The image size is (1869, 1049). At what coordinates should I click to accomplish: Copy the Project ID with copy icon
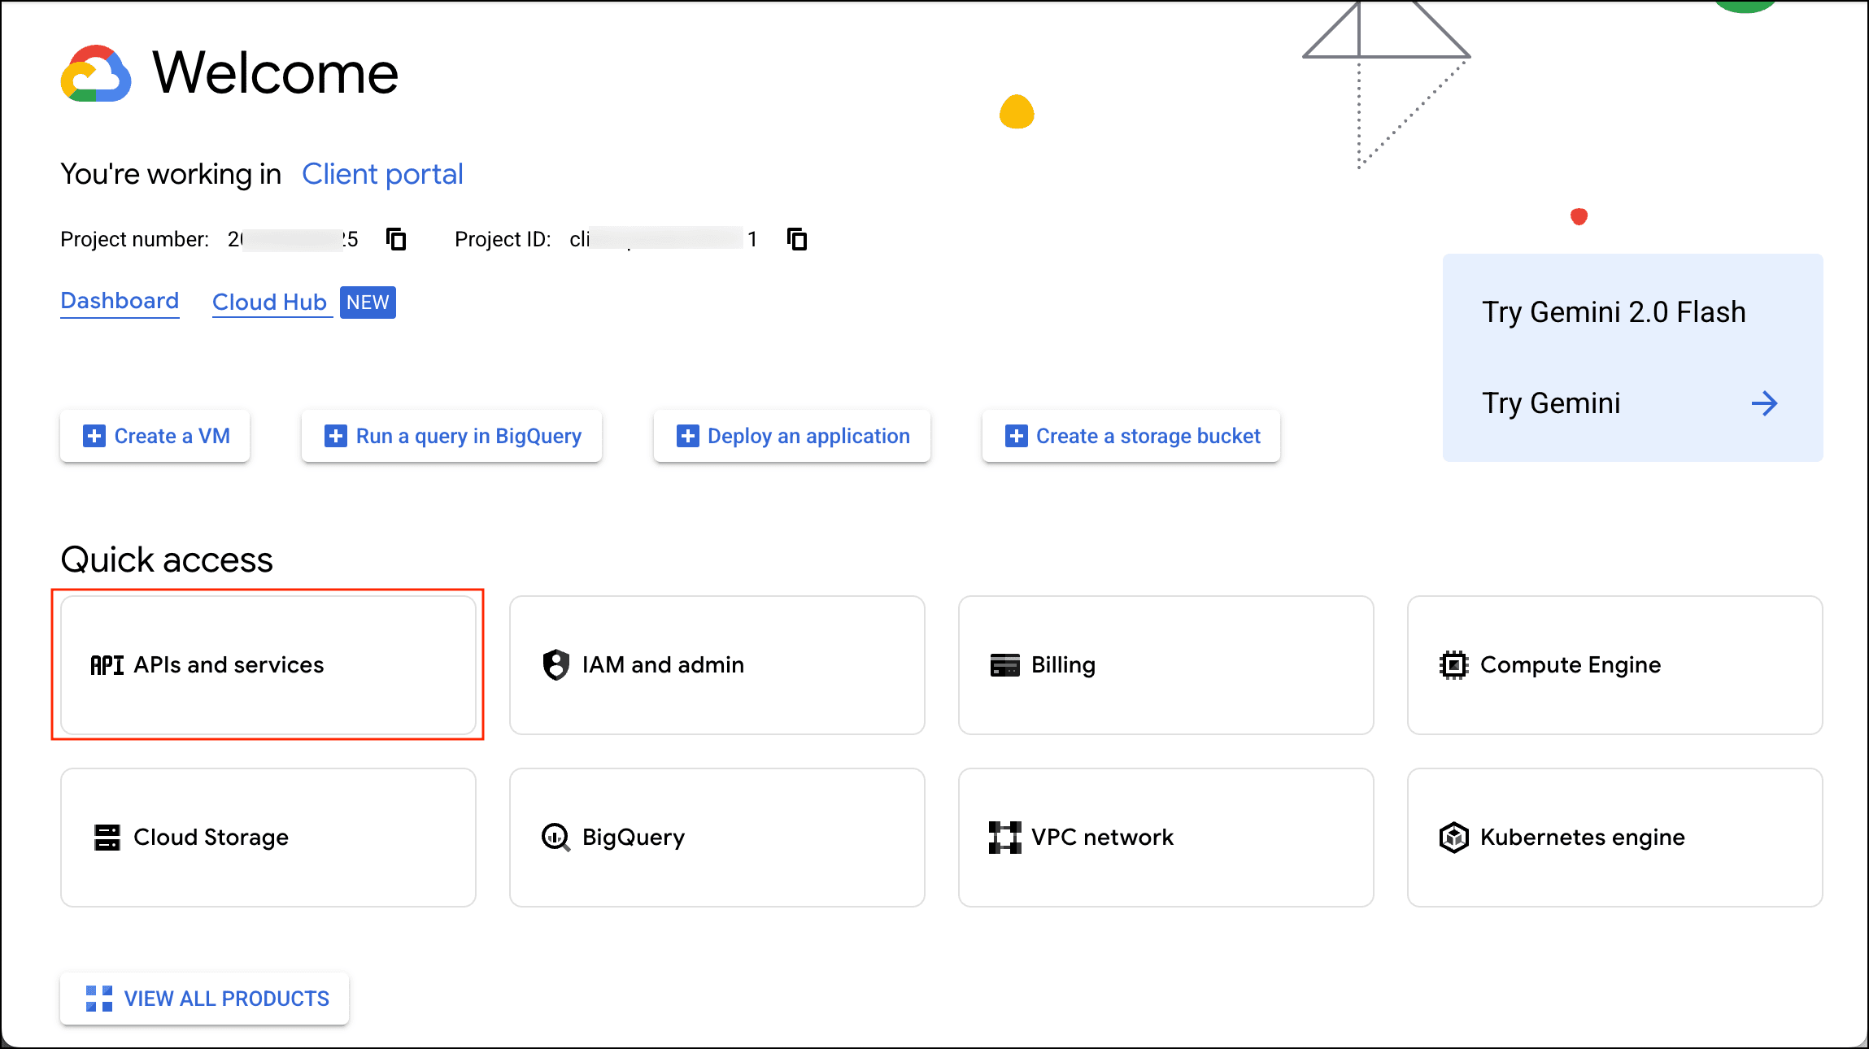(797, 239)
